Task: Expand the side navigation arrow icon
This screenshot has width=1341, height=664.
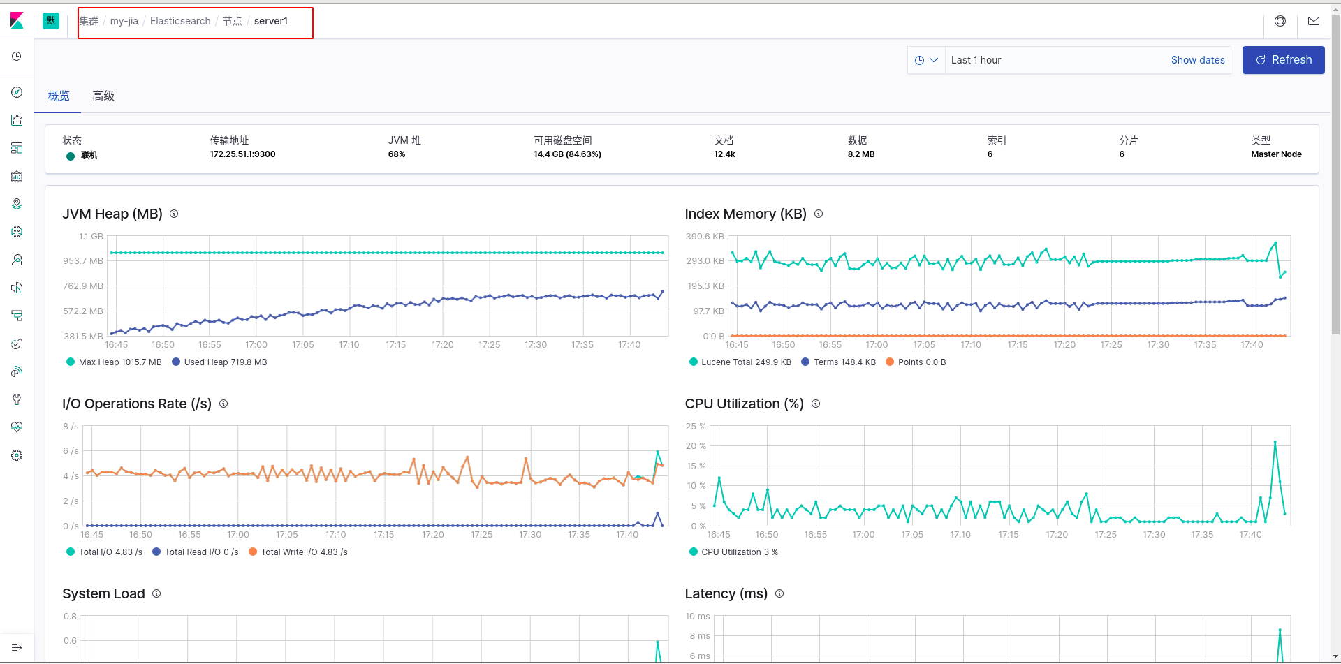Action: [x=17, y=648]
